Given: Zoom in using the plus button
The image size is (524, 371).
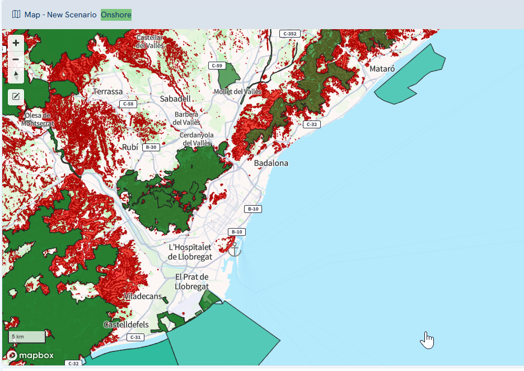Looking at the screenshot, I should pyautogui.click(x=16, y=43).
